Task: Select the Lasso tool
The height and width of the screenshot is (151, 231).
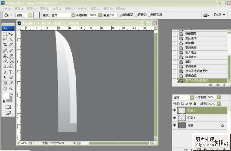Action: [5, 39]
